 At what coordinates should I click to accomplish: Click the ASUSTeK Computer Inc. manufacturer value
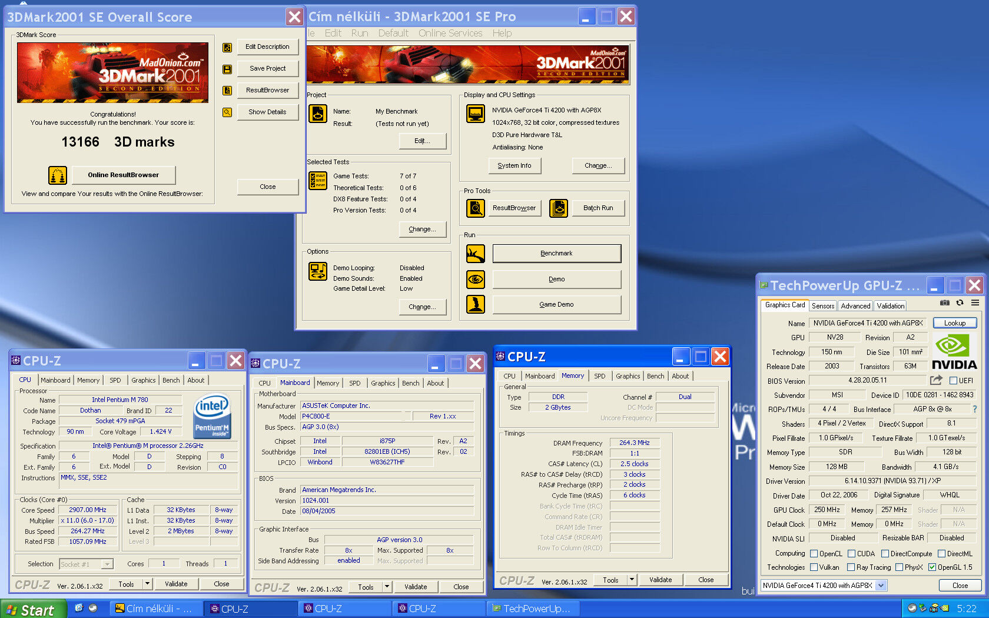pos(387,406)
